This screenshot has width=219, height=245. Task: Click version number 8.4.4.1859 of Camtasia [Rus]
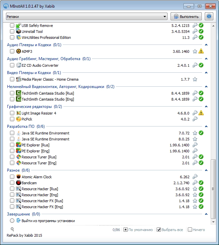180,93
